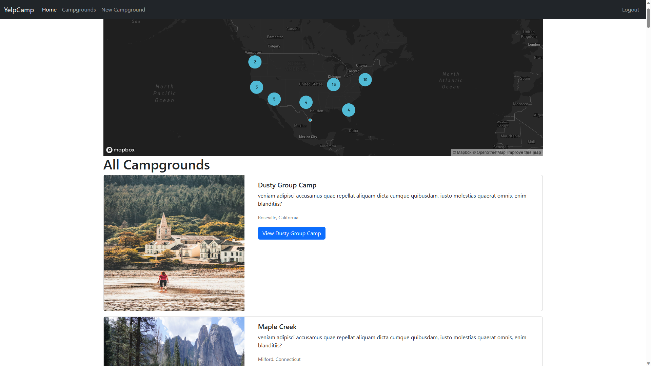This screenshot has height=366, width=651.
Task: Select the cluster marked 2 near Vancouver
Action: (x=255, y=62)
